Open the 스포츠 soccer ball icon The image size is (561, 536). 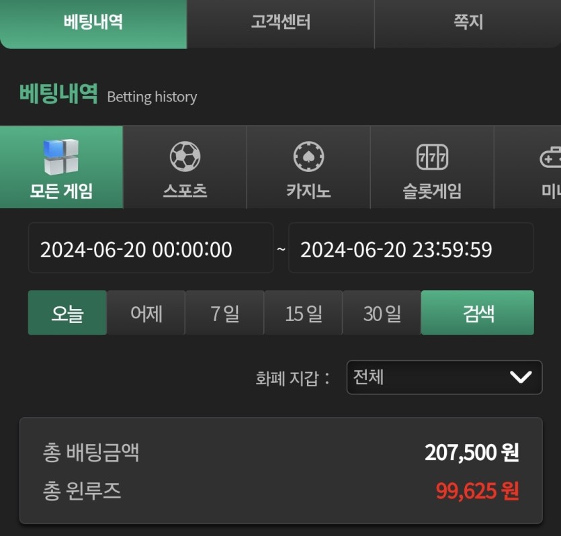(185, 157)
